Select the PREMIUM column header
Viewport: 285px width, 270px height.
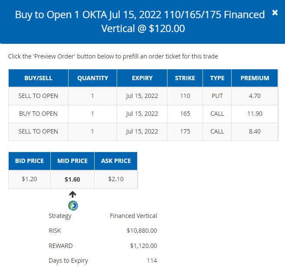point(255,78)
